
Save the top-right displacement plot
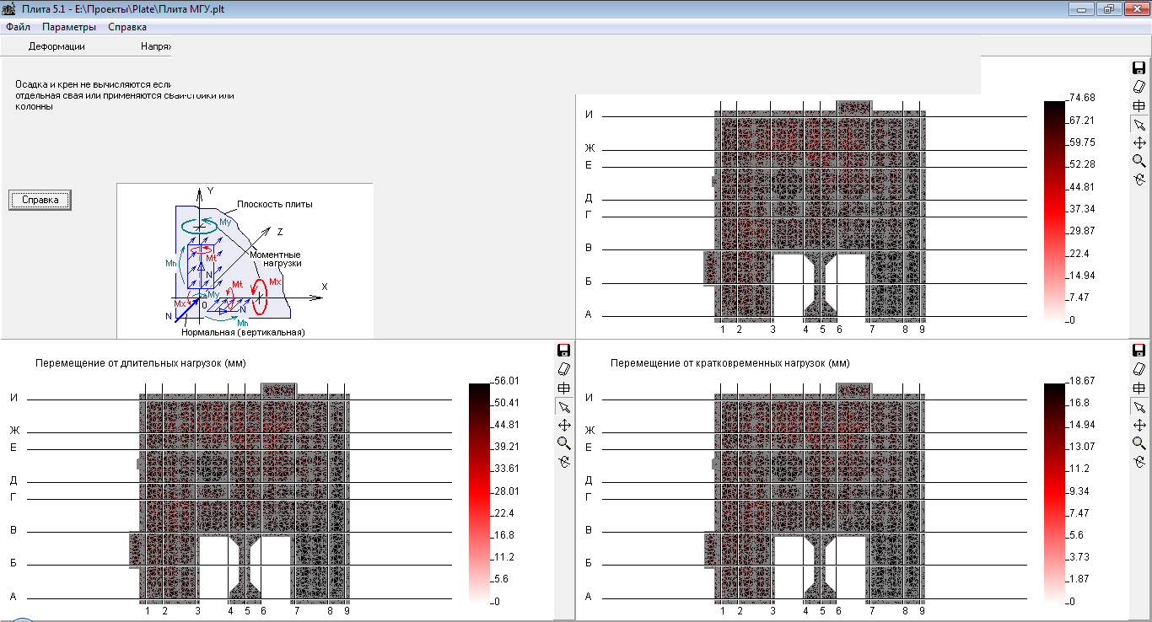(1139, 67)
